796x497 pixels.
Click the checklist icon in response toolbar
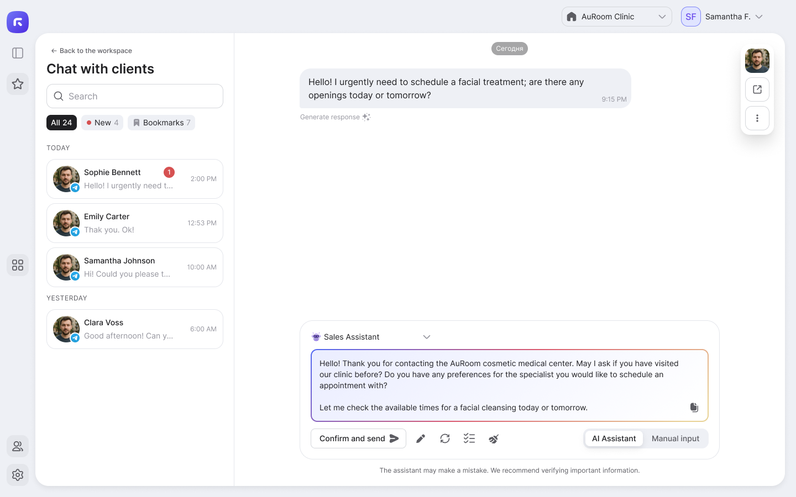click(x=469, y=438)
